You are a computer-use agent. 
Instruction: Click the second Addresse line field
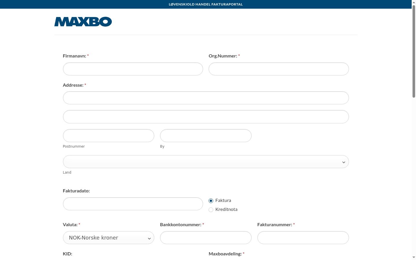(206, 117)
